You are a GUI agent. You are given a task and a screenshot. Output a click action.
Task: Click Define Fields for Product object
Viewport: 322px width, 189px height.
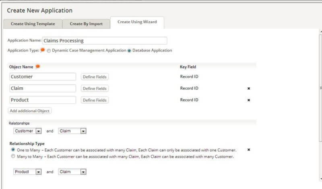point(95,100)
